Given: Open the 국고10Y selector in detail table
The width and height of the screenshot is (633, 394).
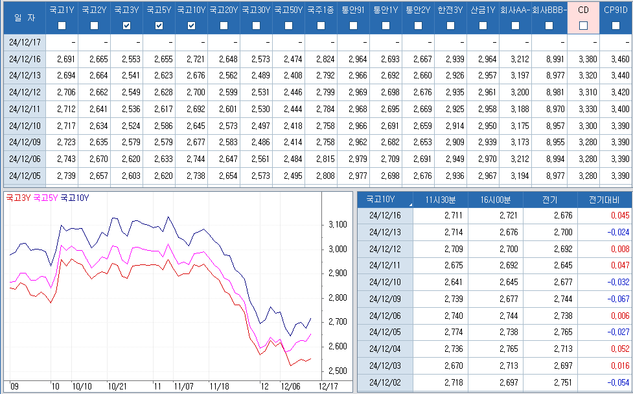Looking at the screenshot, I should [385, 200].
